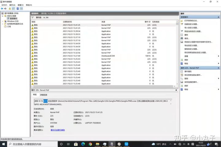Open Cortana circle on taskbar
The image size is (221, 147).
(x=61, y=144)
